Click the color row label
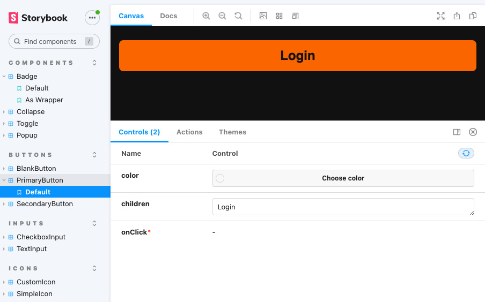 pyautogui.click(x=130, y=176)
